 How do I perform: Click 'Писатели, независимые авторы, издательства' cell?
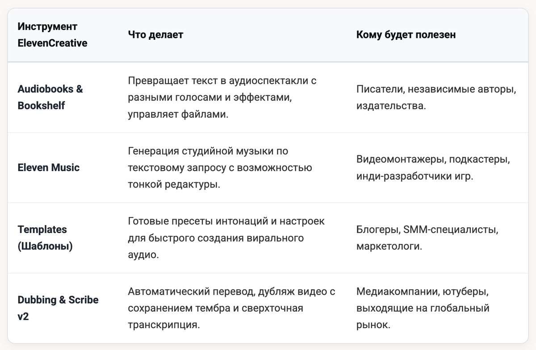[x=436, y=97]
